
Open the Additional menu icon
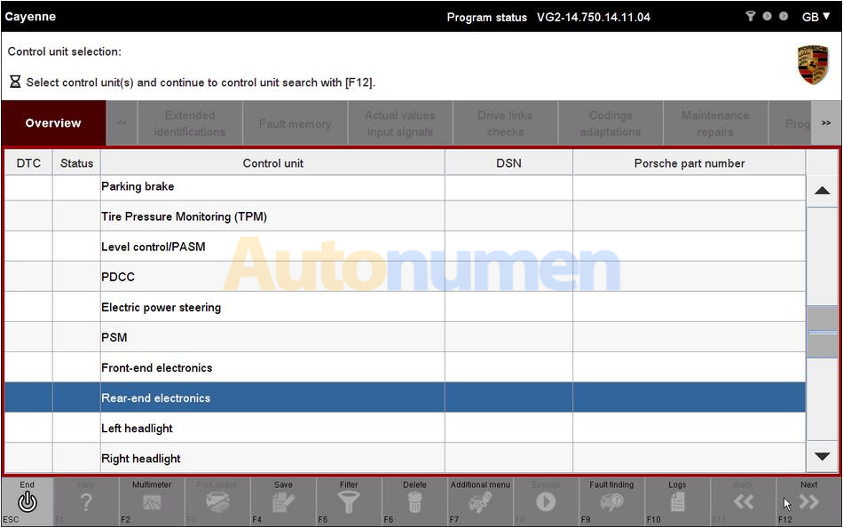click(x=480, y=502)
